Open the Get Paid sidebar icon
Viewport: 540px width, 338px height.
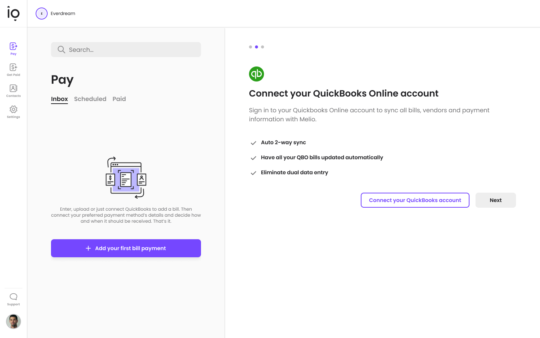point(13,69)
